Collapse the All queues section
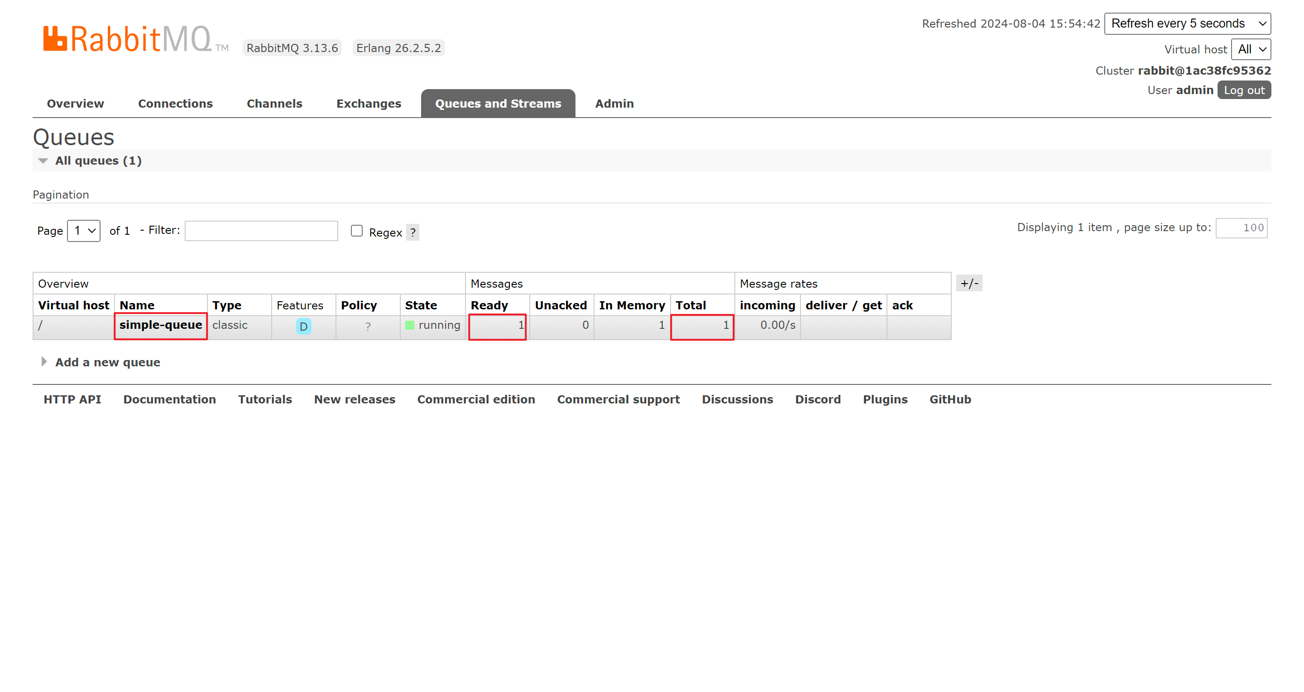Viewport: 1304px width, 692px height. click(x=91, y=161)
